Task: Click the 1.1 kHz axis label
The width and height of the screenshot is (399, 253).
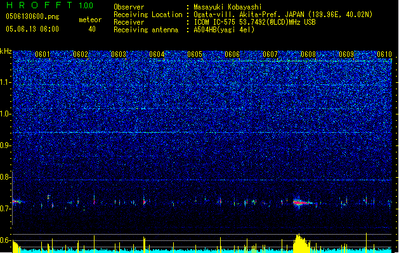Action: coord(6,82)
